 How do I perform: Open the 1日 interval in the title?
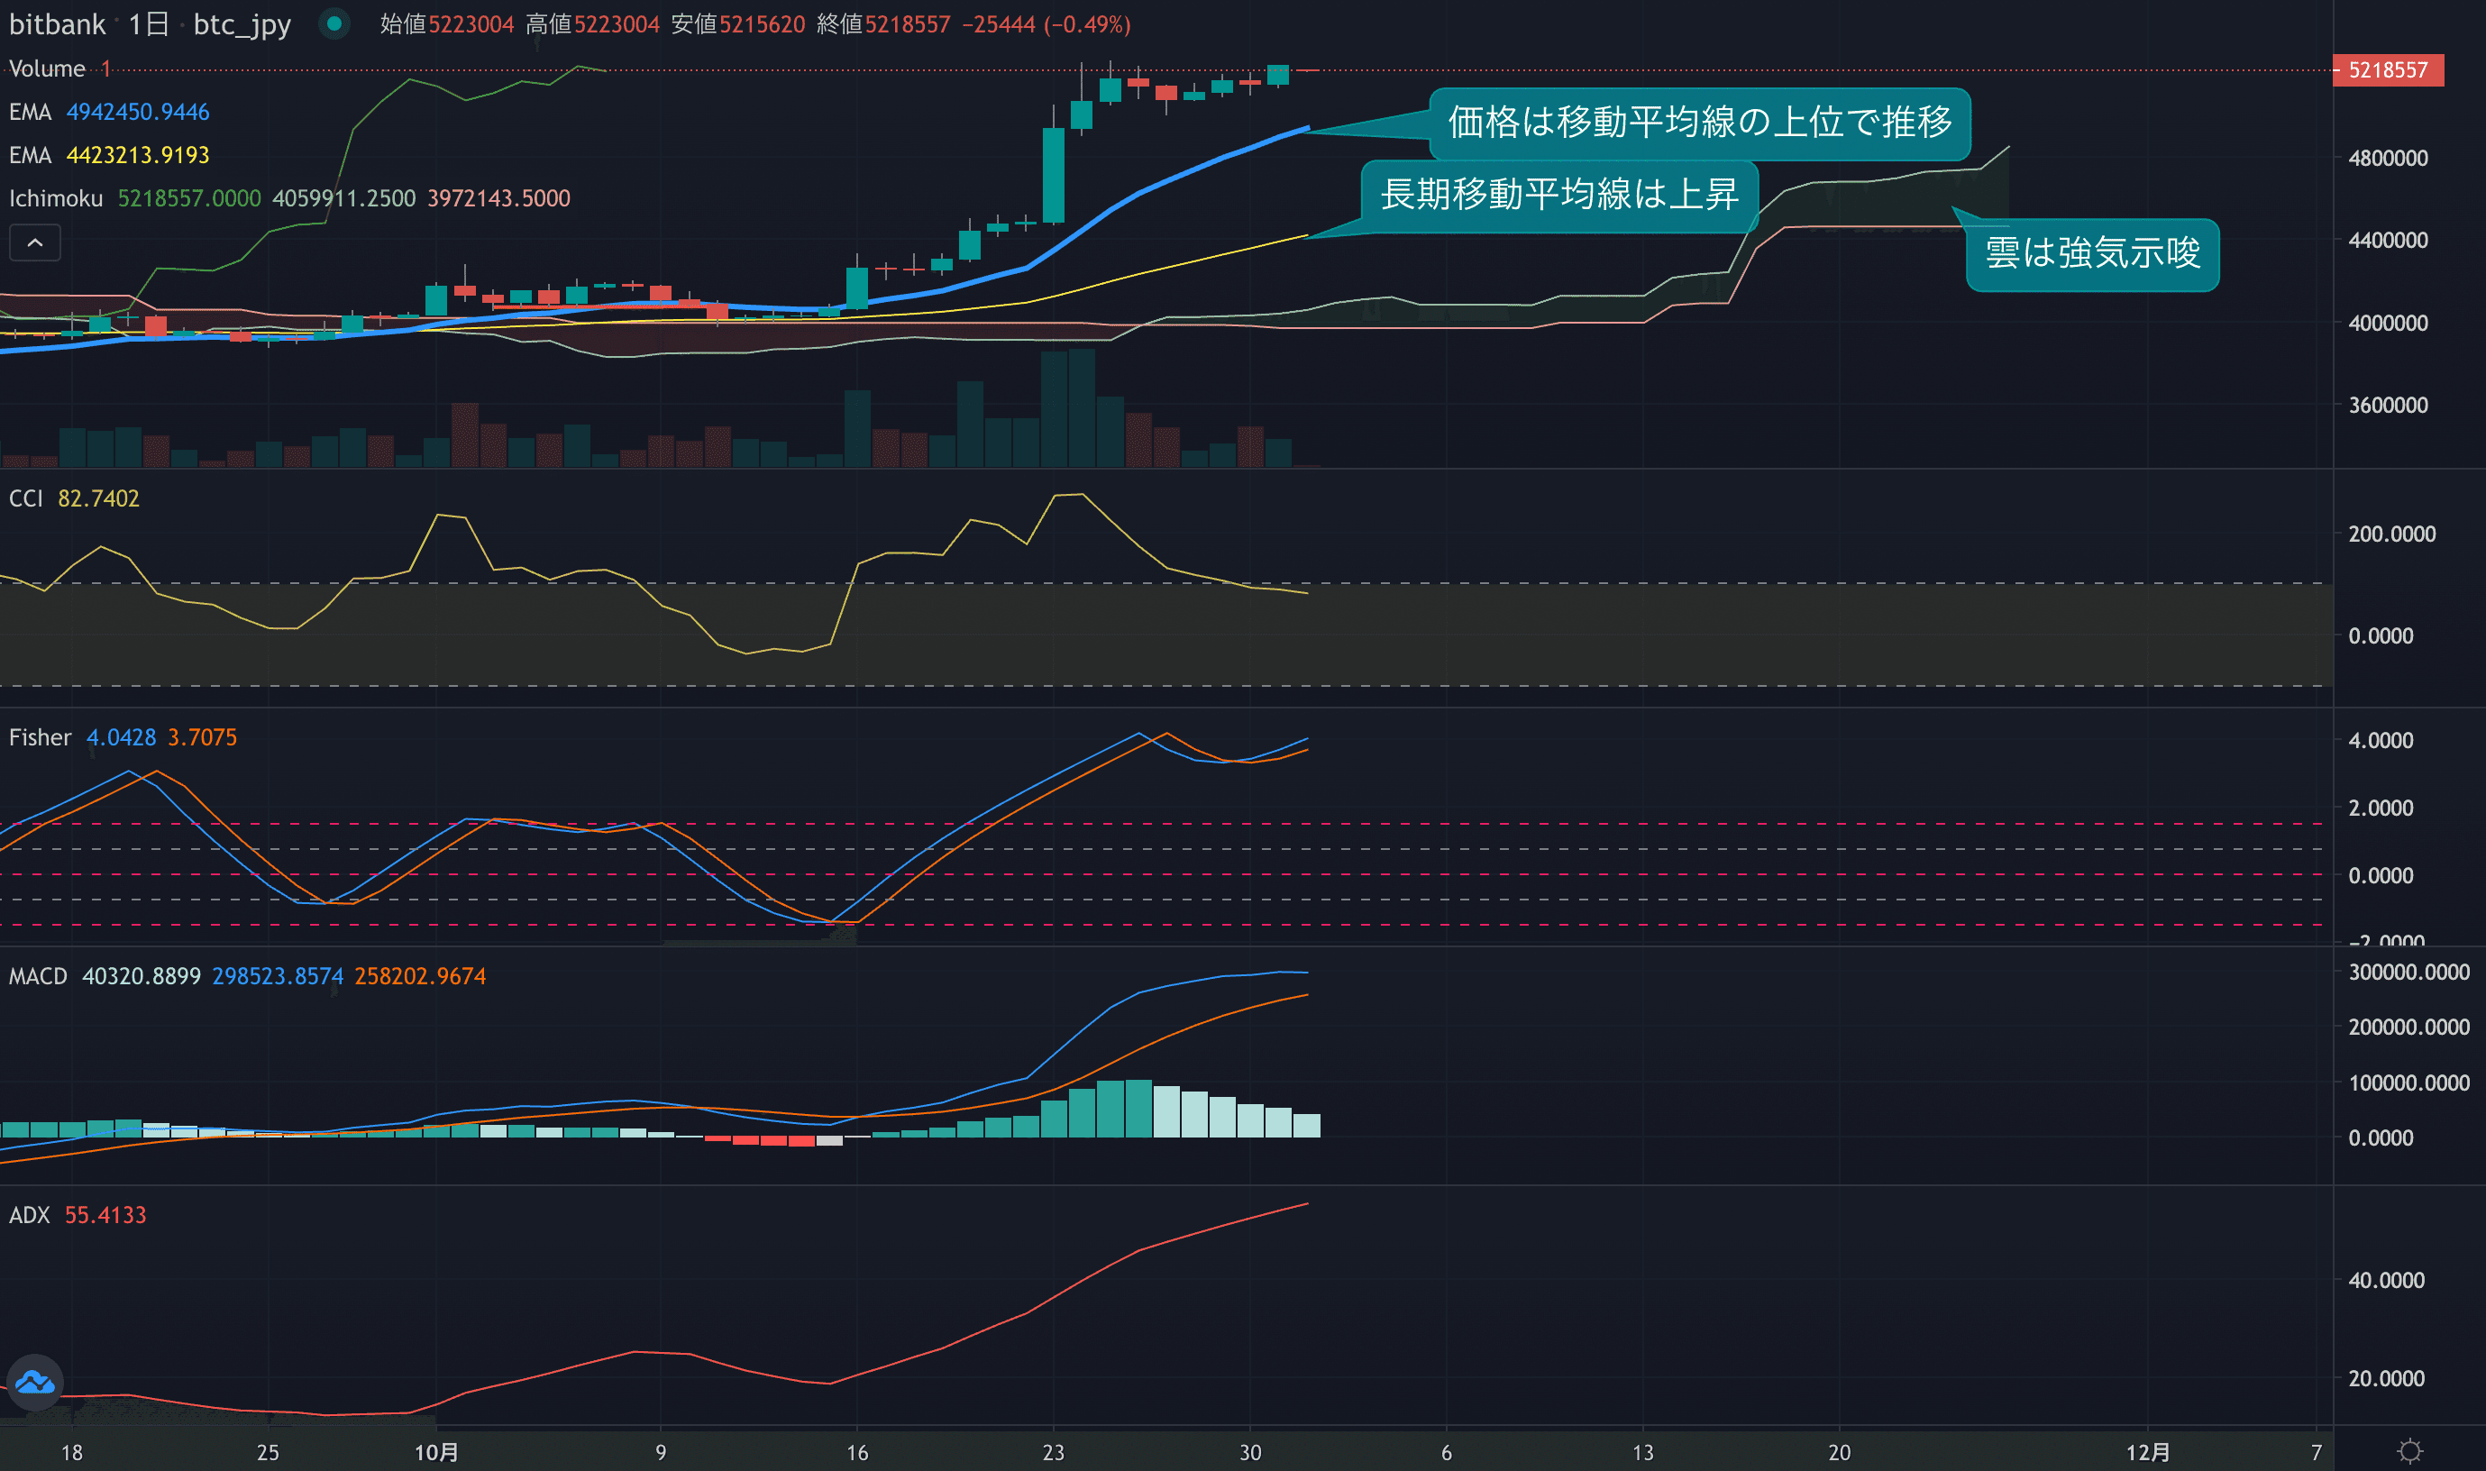click(149, 23)
